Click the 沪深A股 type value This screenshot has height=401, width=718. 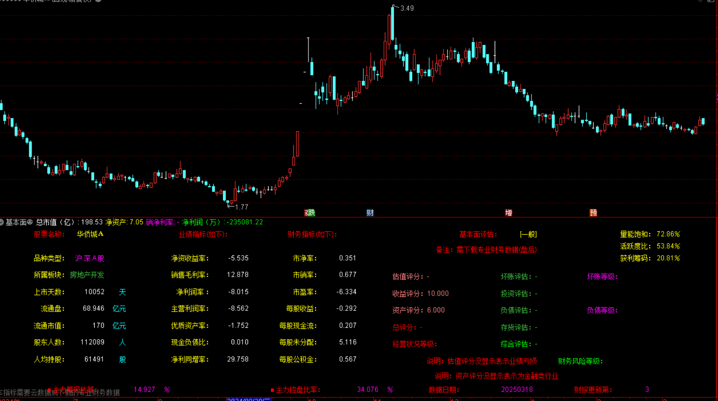(90, 258)
